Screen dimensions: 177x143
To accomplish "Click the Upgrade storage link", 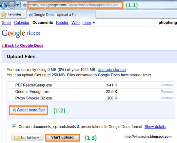I will click(x=112, y=70).
